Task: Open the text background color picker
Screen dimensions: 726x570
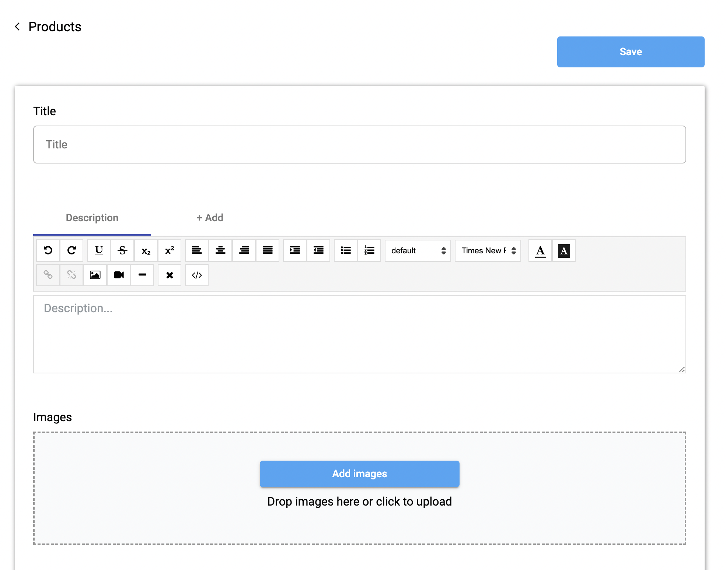Action: point(564,250)
